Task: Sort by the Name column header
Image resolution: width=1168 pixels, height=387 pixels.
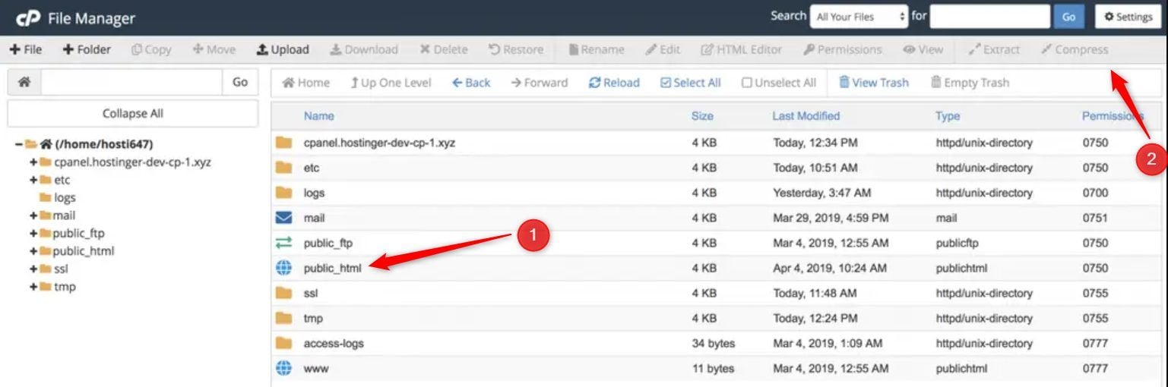Action: click(x=318, y=116)
